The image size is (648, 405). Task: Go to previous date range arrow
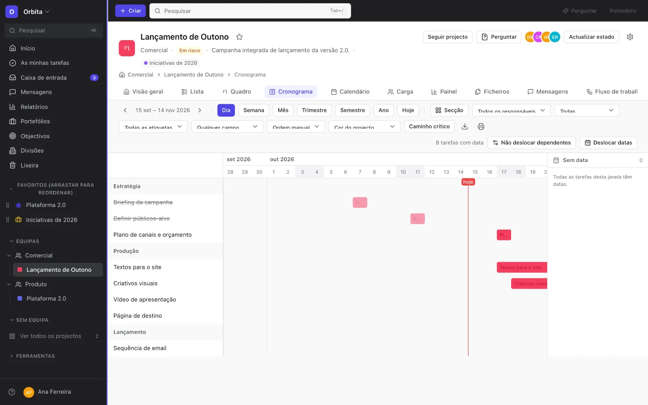(x=125, y=110)
